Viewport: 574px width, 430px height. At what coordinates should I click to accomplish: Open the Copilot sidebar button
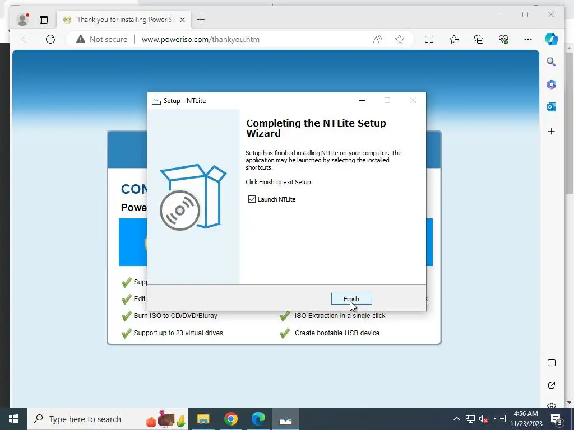(x=552, y=39)
